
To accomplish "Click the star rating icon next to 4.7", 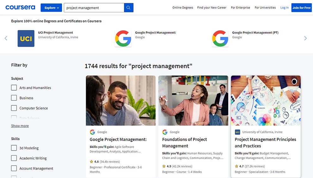I will click(236, 166).
